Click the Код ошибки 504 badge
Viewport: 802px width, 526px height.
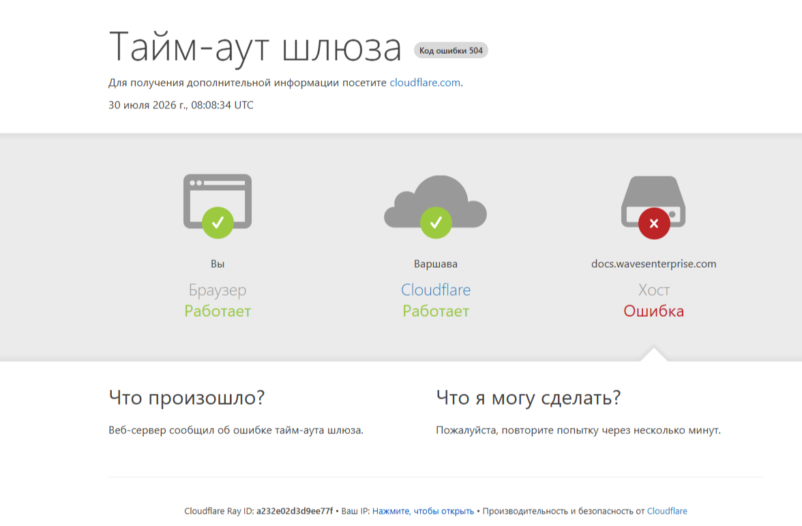451,50
